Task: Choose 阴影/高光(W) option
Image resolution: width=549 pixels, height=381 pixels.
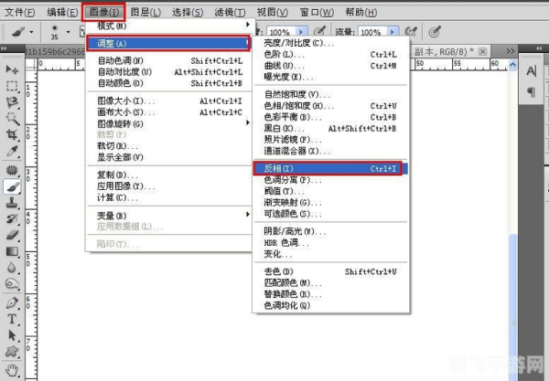Action: 330,231
